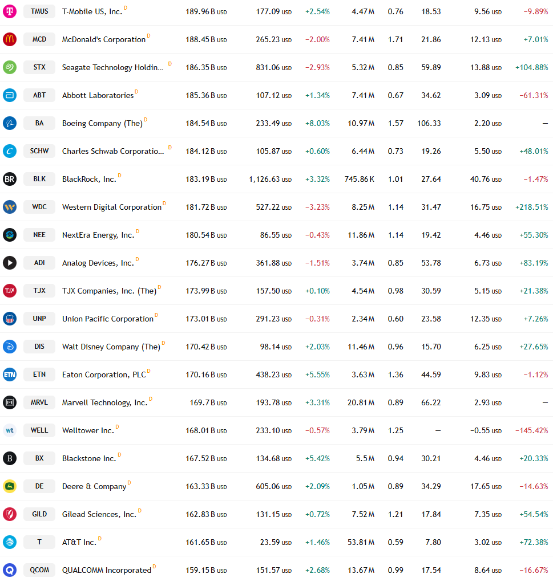Select the TMUS ticker badge
553x582 pixels.
click(39, 11)
